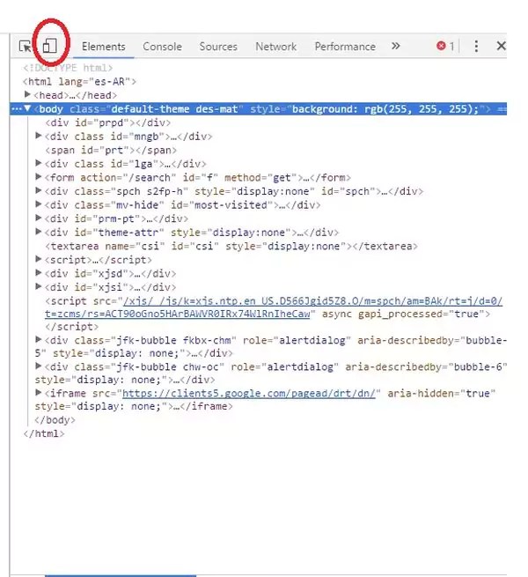Open the more tabs chevron menu
The image size is (528, 577).
[396, 46]
